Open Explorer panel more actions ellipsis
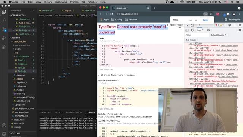The height and width of the screenshot is (137, 243). click(x=33, y=11)
